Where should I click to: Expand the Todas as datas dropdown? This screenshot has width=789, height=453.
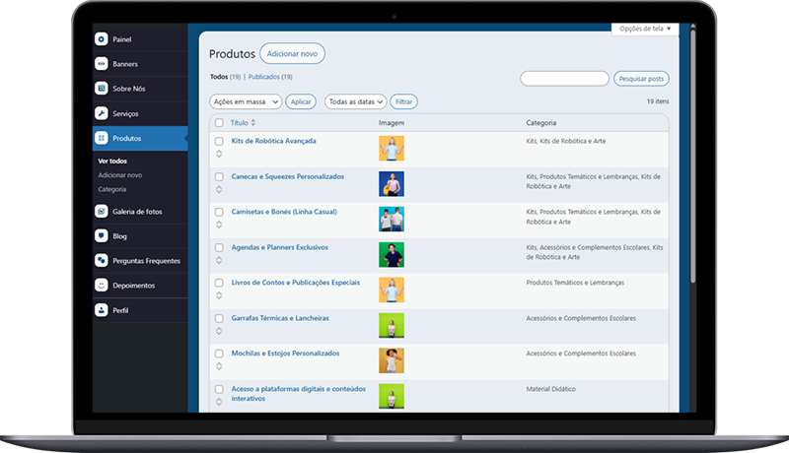pos(355,101)
